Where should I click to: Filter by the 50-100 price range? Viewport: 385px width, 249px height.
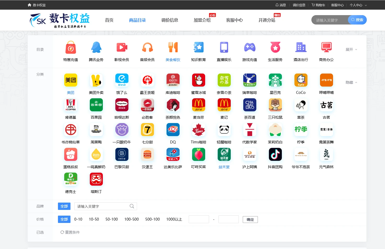112,219
